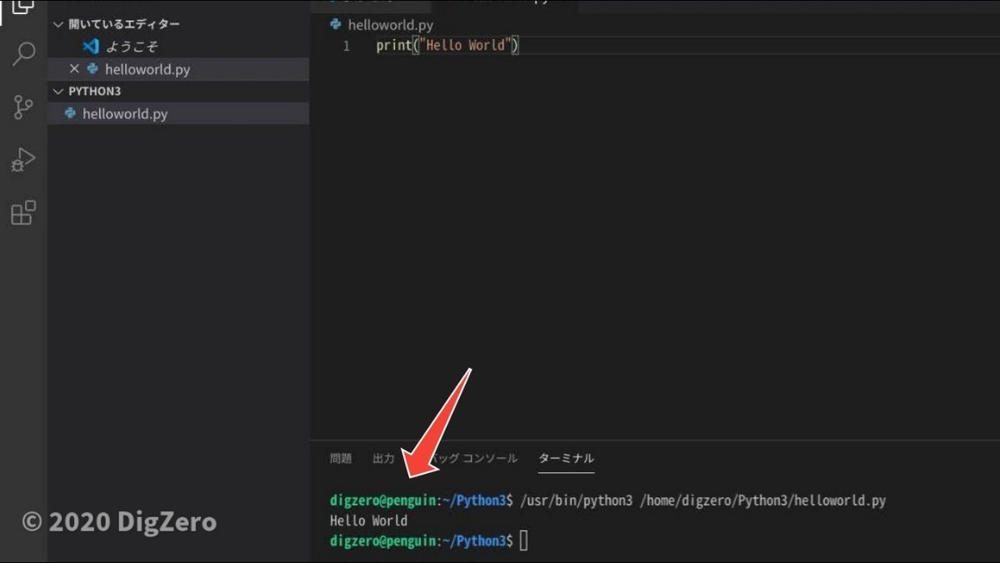Open the Explorer view icon

coord(23,7)
